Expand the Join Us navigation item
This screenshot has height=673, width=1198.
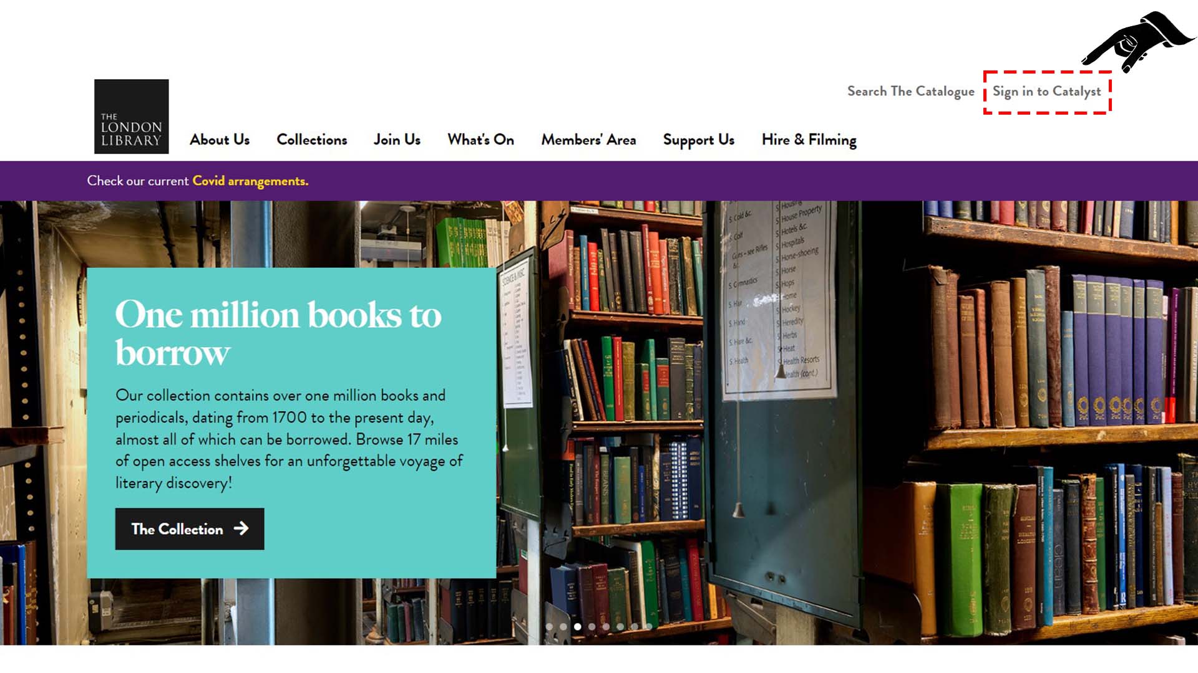point(397,140)
